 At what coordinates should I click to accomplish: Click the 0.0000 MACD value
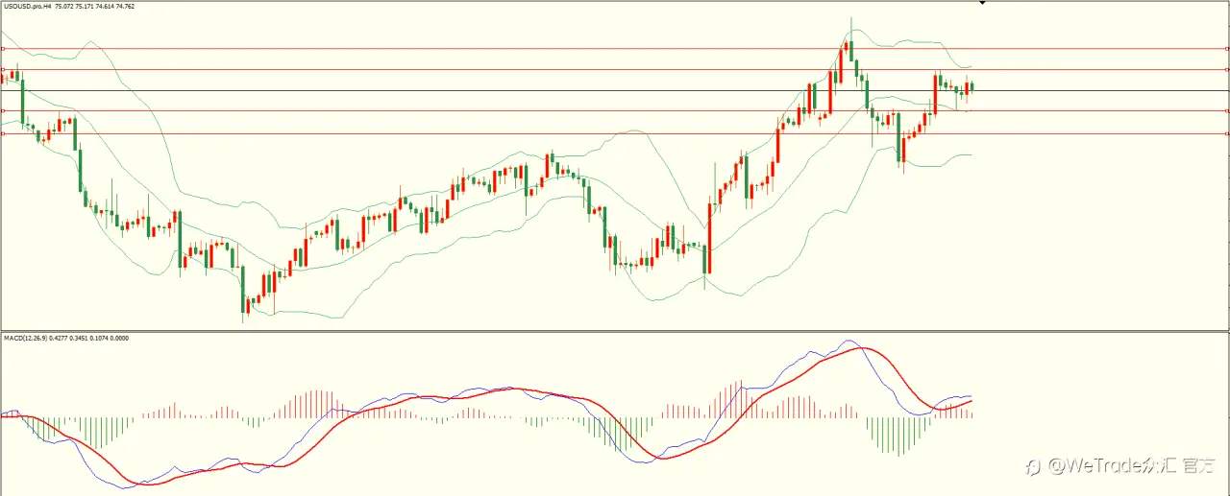[x=119, y=338]
